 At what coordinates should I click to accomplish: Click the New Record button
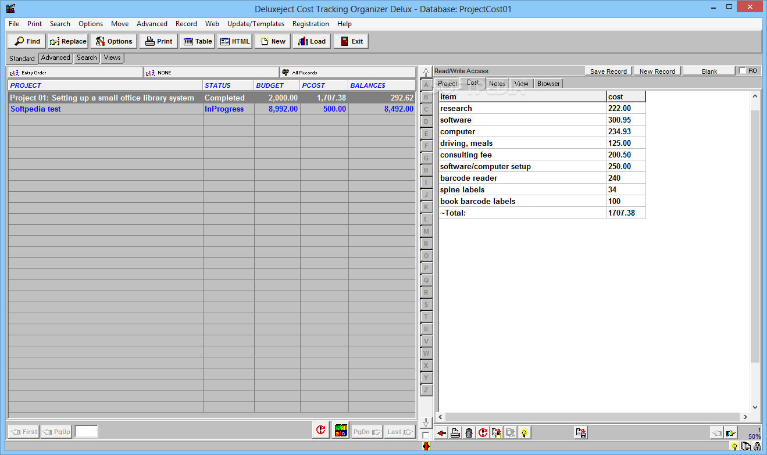point(657,71)
